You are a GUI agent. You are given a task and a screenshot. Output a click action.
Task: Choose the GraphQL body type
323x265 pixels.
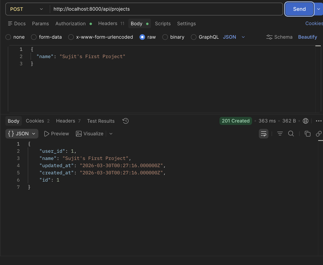pyautogui.click(x=205, y=37)
